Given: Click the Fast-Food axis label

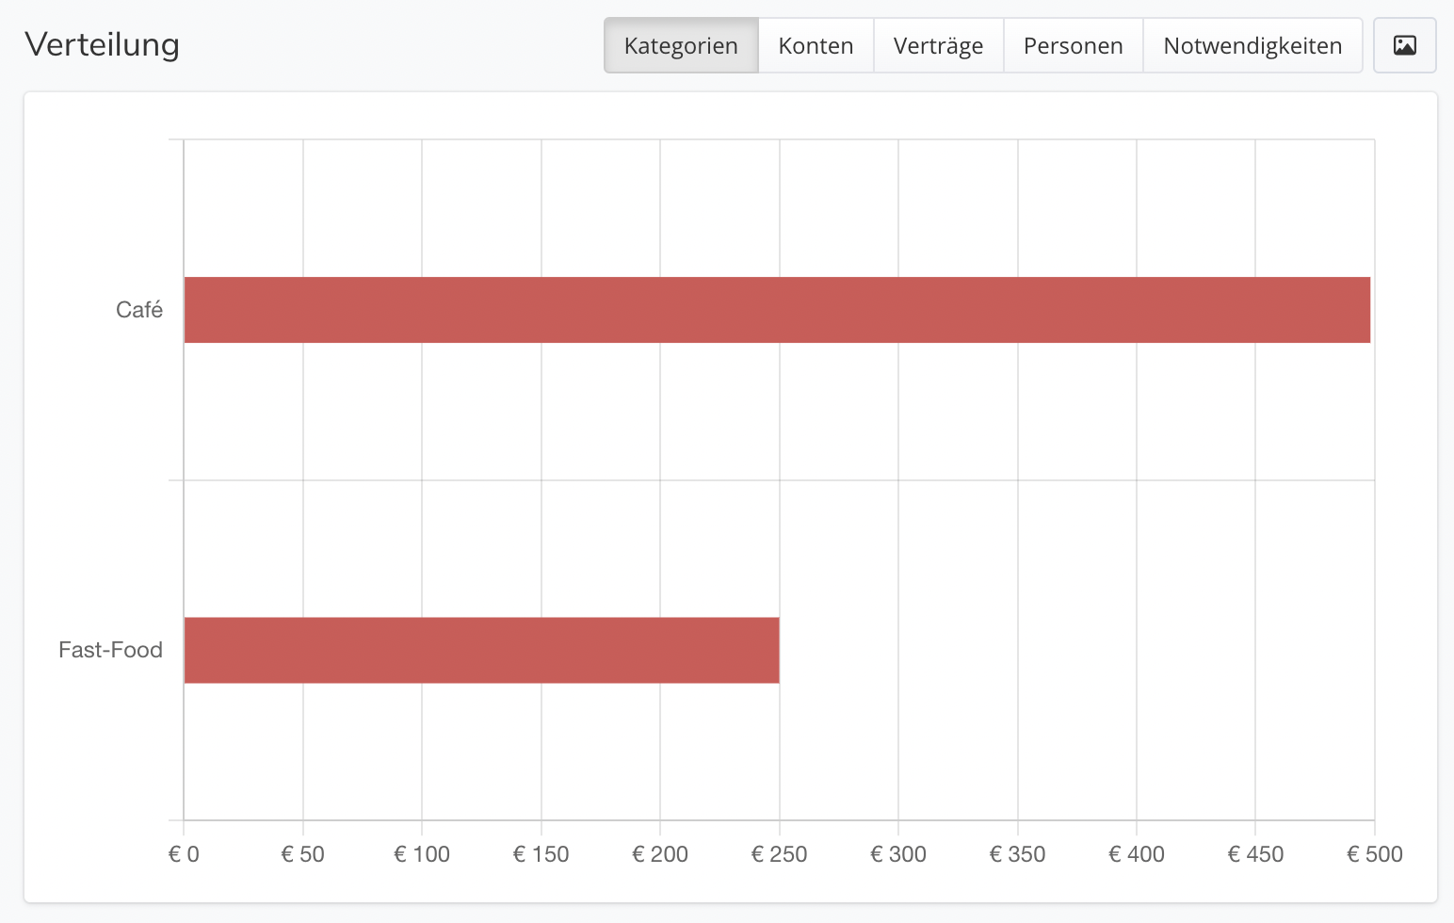Looking at the screenshot, I should point(110,650).
